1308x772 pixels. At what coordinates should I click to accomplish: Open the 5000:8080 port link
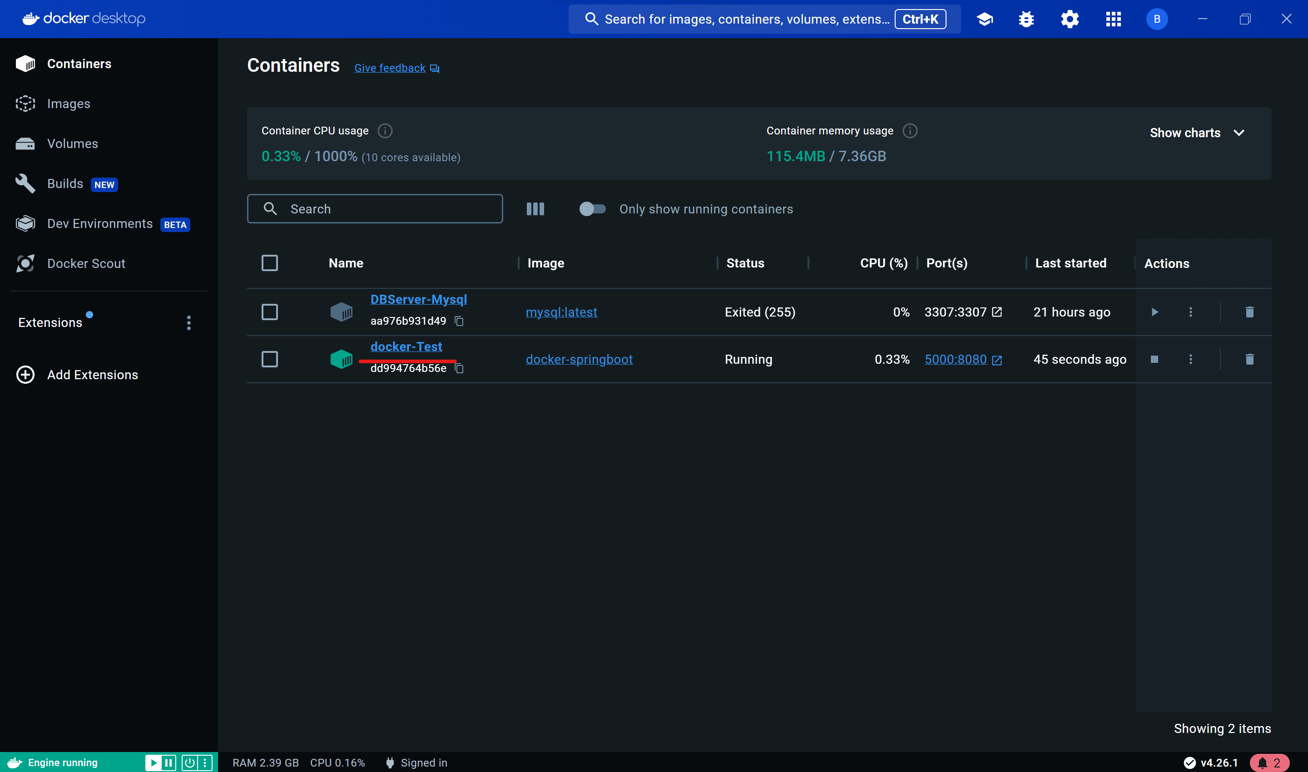pyautogui.click(x=956, y=360)
